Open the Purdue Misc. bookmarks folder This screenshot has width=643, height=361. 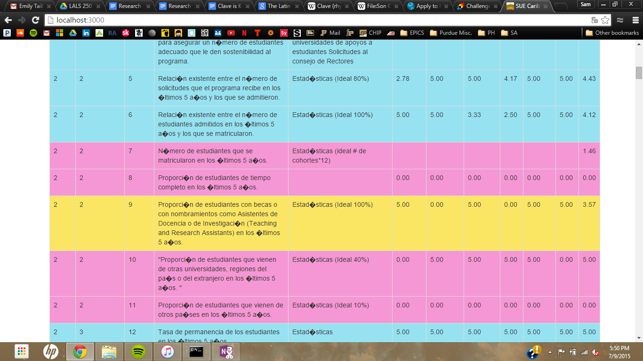451,33
